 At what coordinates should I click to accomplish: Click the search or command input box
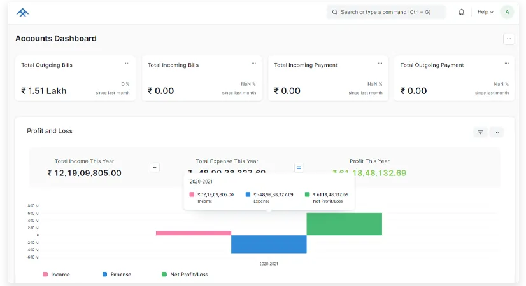coord(386,12)
